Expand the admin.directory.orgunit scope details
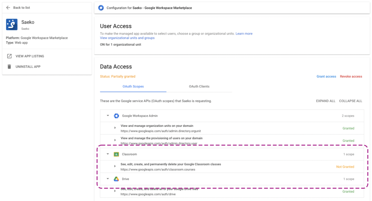This screenshot has width=372, height=201. [115, 128]
